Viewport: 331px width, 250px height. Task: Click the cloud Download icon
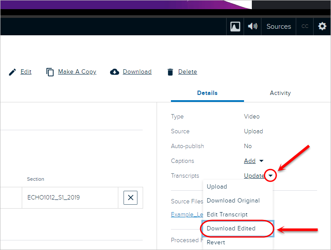tap(115, 72)
